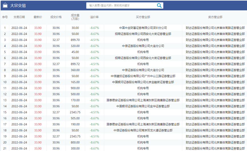Select buyer 中信证券大连分公司 in row 4
The width and height of the screenshot is (247, 151).
click(143, 46)
